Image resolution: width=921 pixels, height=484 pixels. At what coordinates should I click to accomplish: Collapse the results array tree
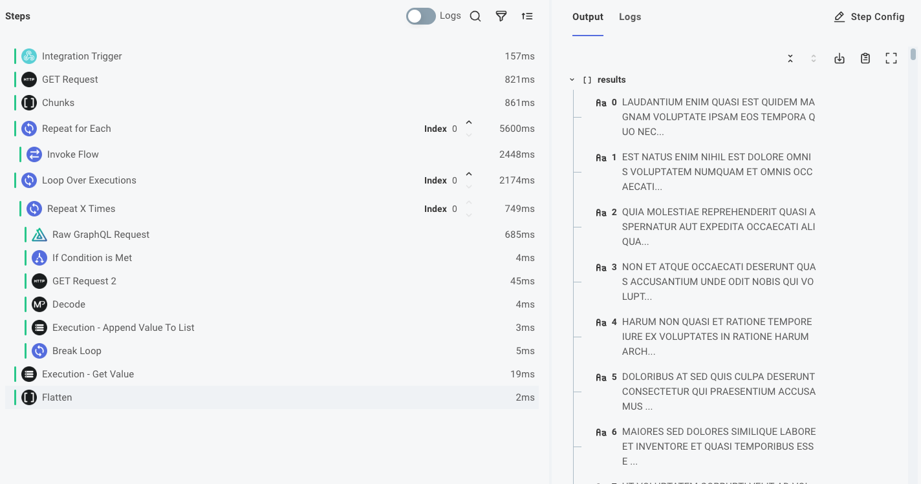572,80
